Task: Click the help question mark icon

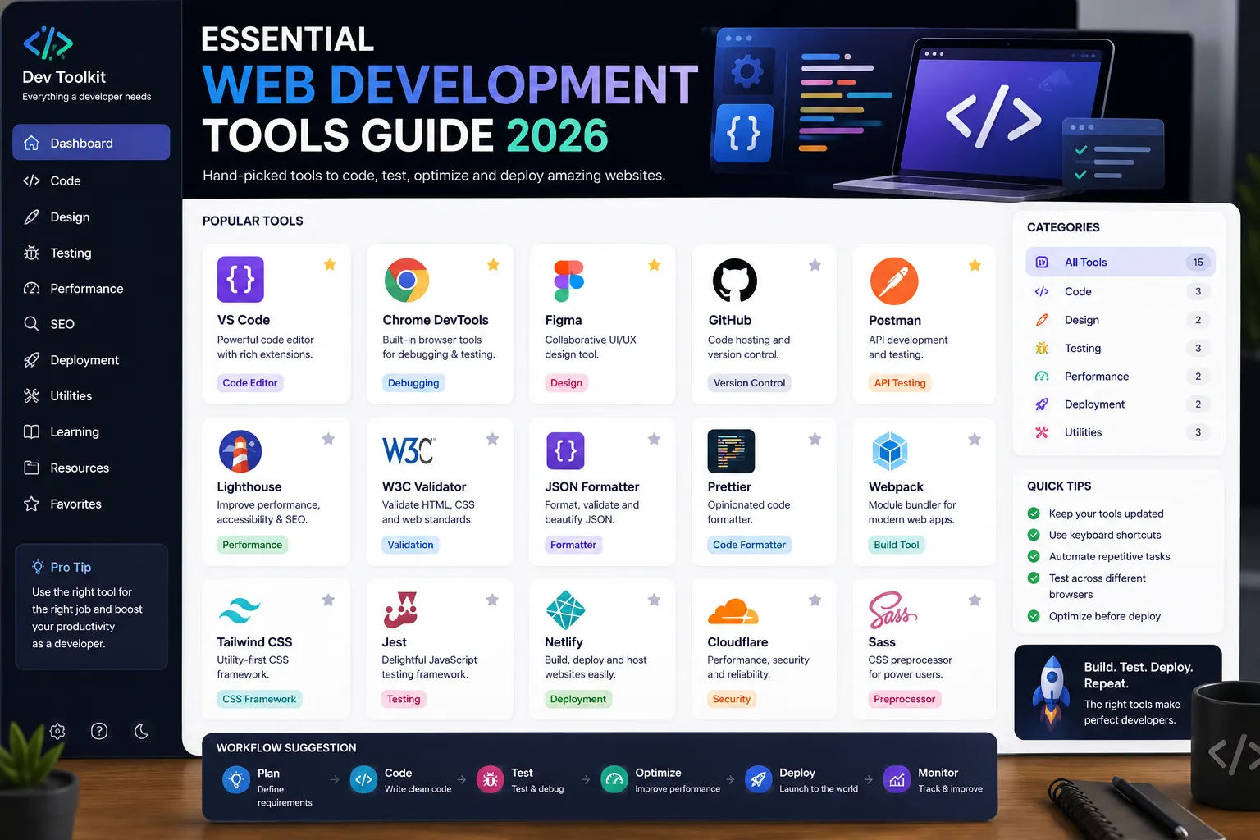Action: 99,731
